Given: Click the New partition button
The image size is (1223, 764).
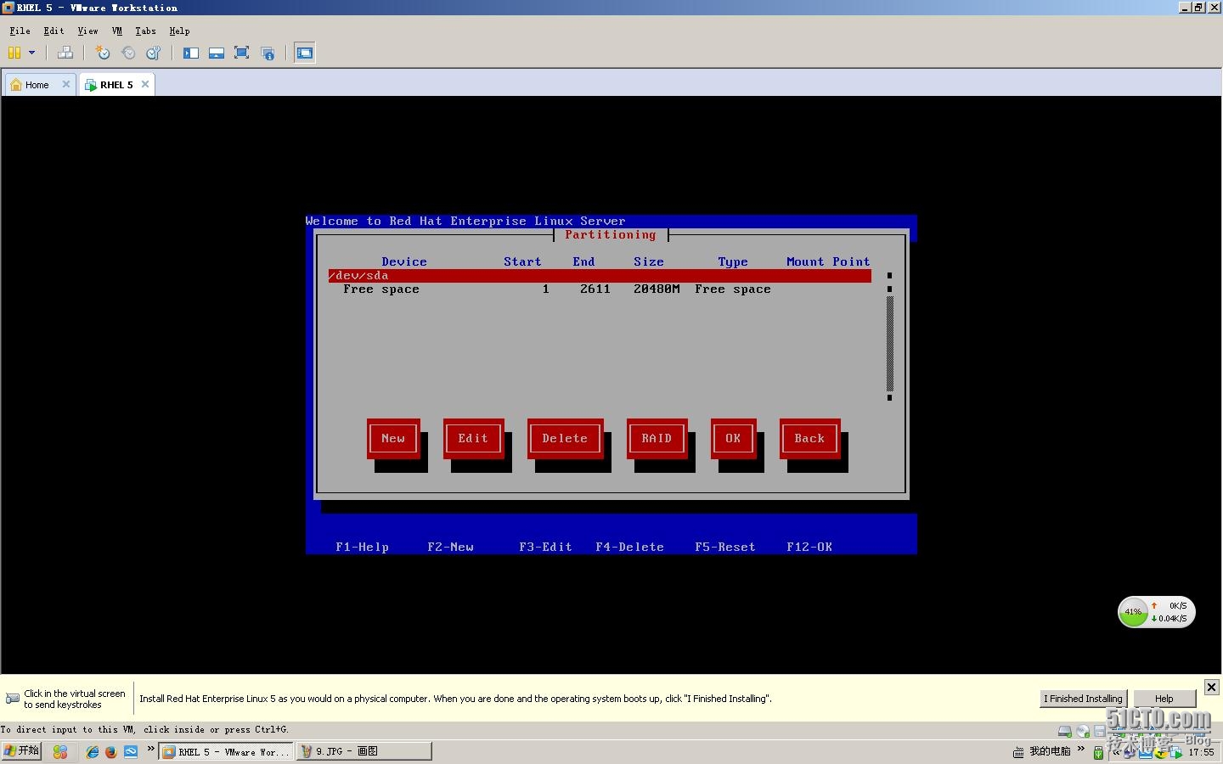Looking at the screenshot, I should pyautogui.click(x=393, y=438).
